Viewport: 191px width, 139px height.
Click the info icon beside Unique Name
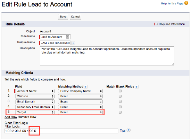73,43
